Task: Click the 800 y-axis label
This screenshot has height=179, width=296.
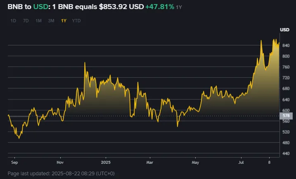Action: (286, 56)
